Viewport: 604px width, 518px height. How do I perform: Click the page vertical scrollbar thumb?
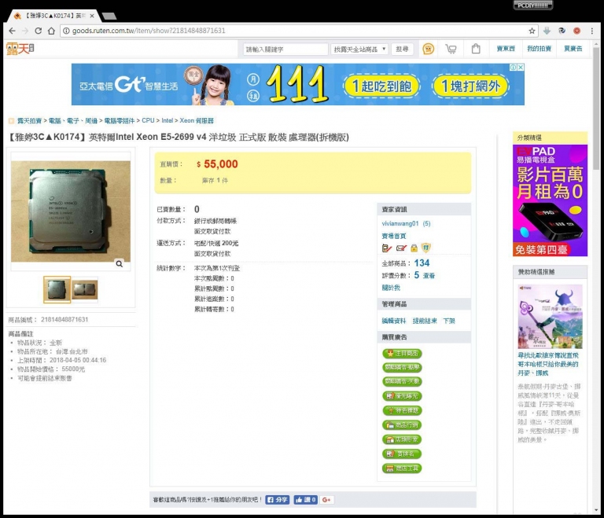[x=596, y=110]
